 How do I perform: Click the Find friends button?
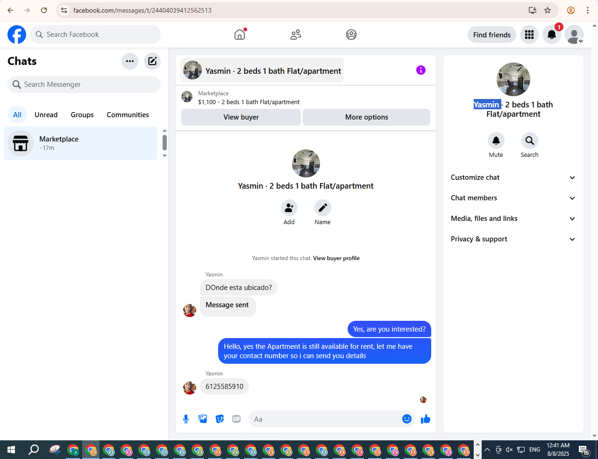492,35
